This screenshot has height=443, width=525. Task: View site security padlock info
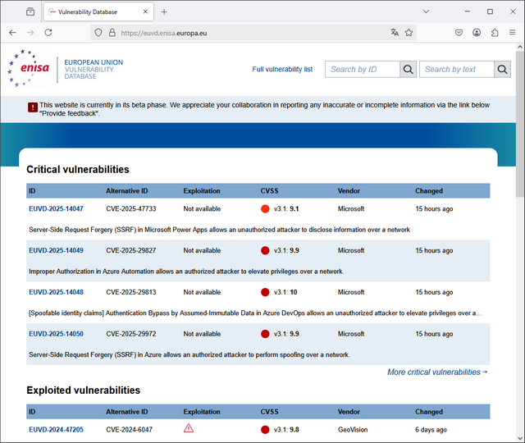(x=112, y=33)
